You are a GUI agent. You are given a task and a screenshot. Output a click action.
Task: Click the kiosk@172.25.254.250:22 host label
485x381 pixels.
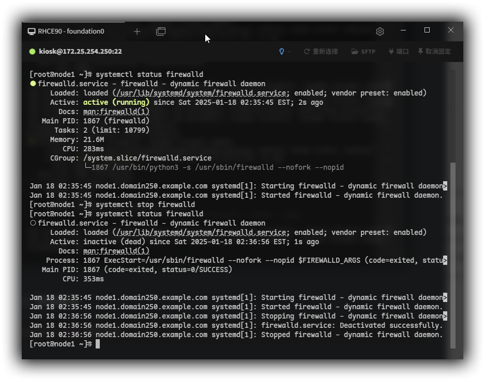pyautogui.click(x=80, y=52)
